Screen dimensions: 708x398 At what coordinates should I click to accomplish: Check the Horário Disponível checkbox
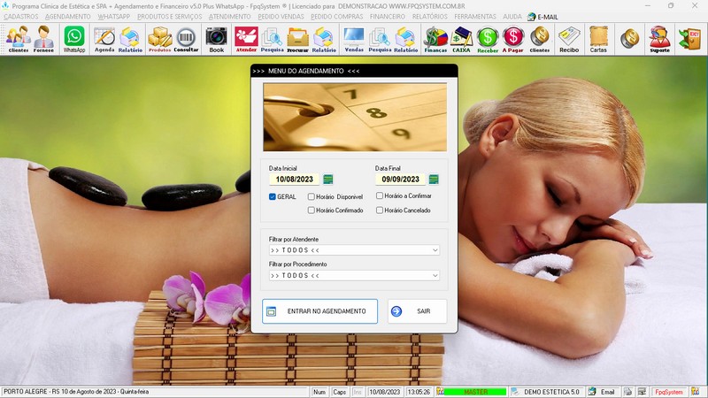tap(312, 196)
